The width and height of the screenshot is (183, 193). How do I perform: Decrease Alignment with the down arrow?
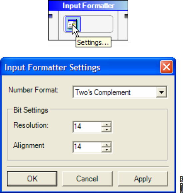[x=106, y=150]
